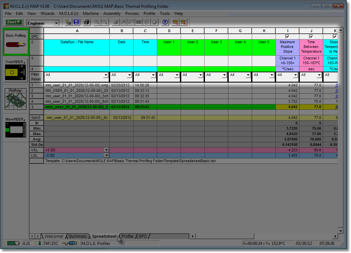Open the Machine menu
Viewport: 351px width, 253px height.
91,14
